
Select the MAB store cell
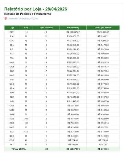tap(12, 62)
